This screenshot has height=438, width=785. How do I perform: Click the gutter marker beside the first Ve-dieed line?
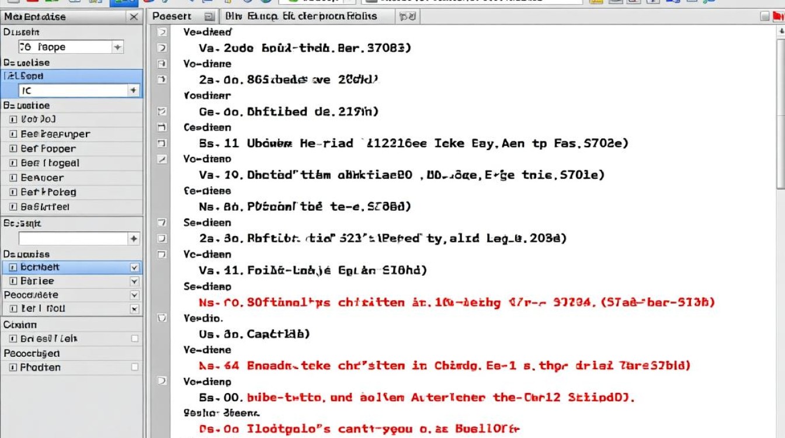pyautogui.click(x=162, y=33)
